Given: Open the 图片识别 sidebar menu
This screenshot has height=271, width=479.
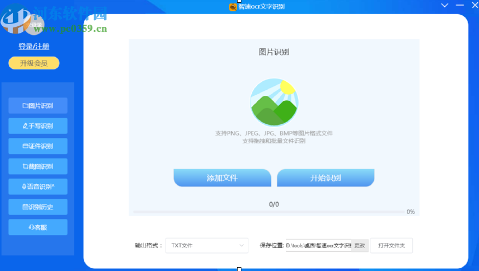Looking at the screenshot, I should point(38,106).
